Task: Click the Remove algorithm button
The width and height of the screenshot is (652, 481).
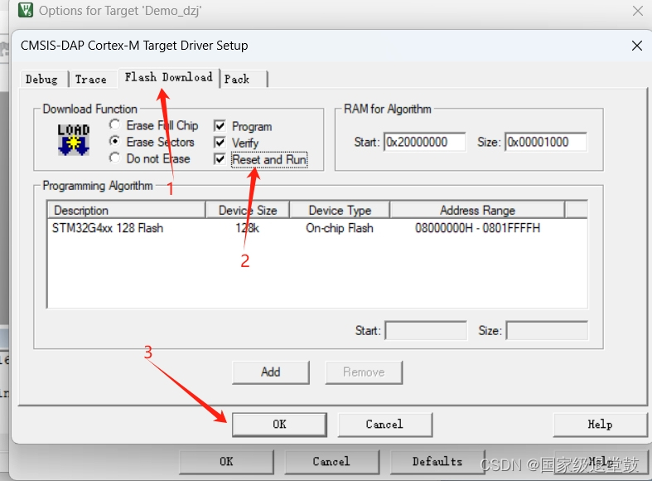Action: point(364,372)
